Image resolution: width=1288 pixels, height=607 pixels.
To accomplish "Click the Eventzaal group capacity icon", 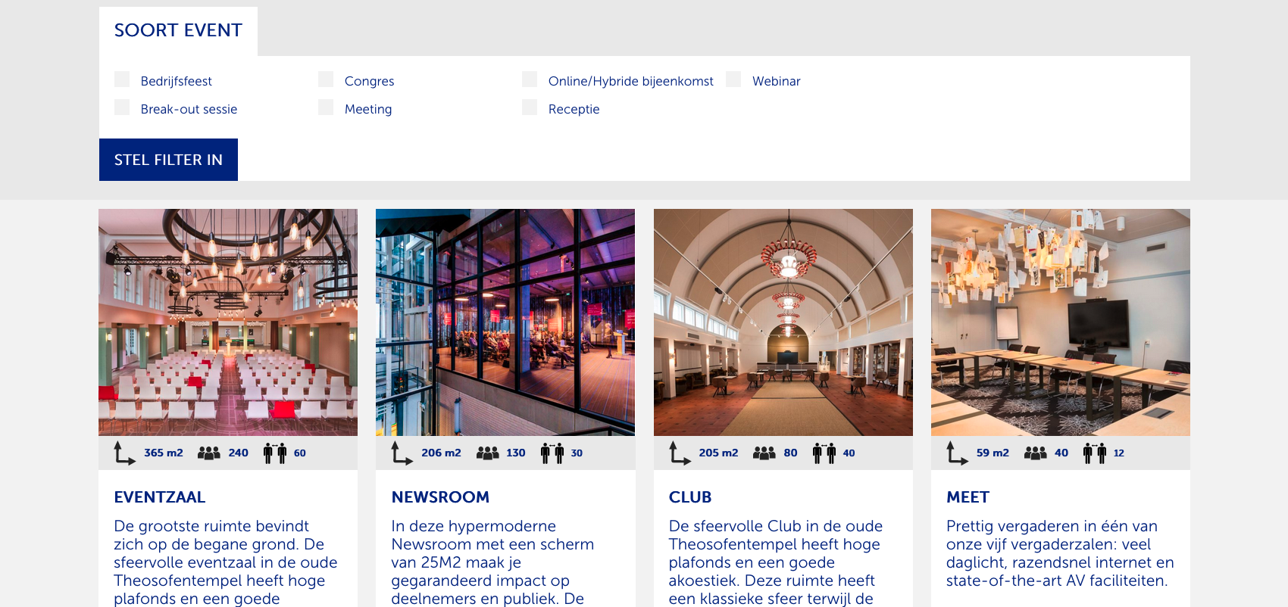I will pos(209,453).
